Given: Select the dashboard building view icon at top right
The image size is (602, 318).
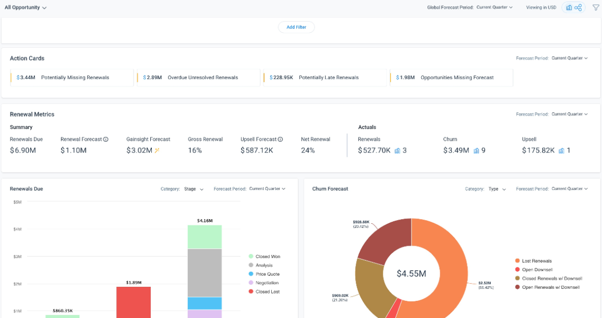Looking at the screenshot, I should 569,8.
